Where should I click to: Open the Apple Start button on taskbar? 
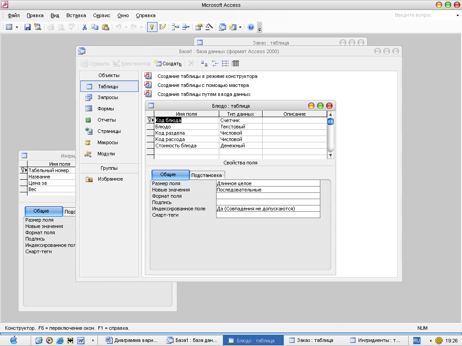tap(14, 341)
